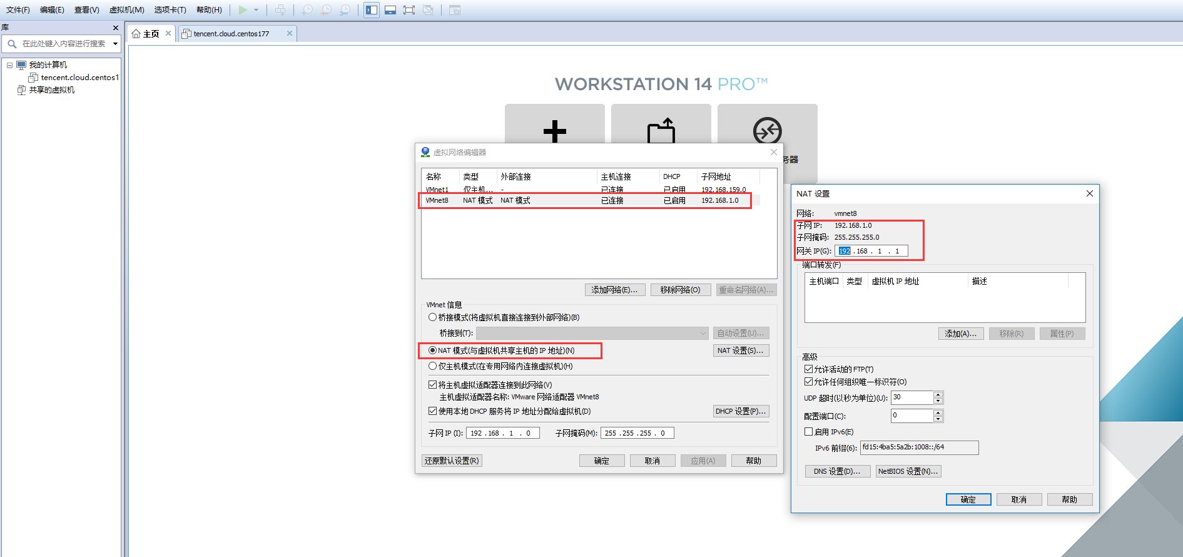Click 确定 in NAT 设置 dialog

pyautogui.click(x=968, y=499)
